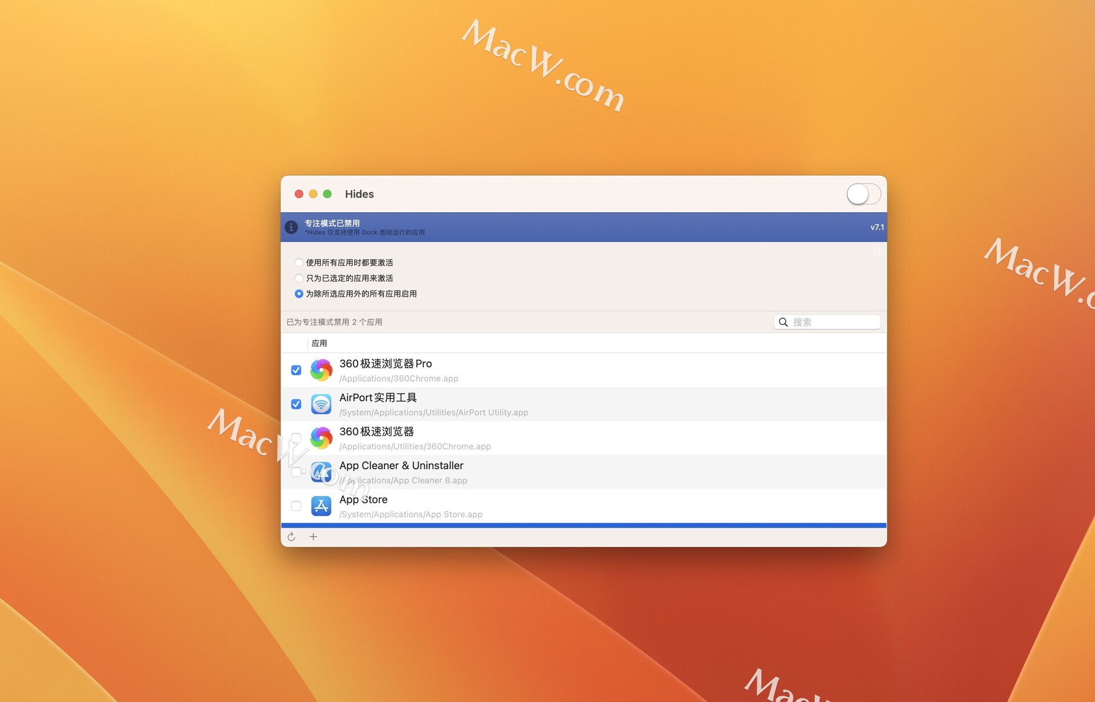Uncheck the AirPort实用工具 checkbox
Viewport: 1095px width, 702px height.
coord(296,404)
